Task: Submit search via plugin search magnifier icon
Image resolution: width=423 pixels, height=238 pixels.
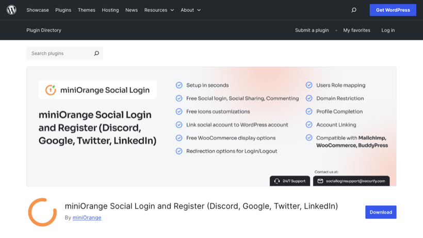Action: pyautogui.click(x=96, y=53)
